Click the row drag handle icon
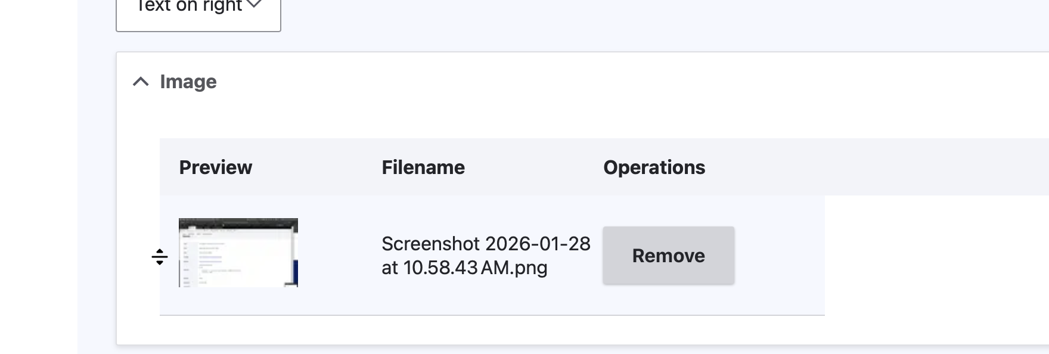This screenshot has width=1049, height=354. pos(160,257)
